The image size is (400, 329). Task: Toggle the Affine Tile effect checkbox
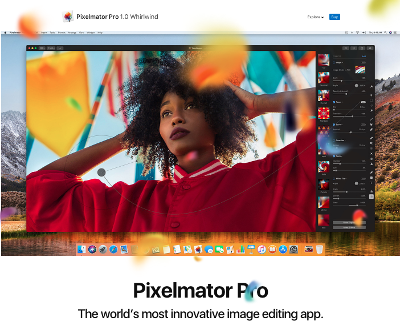click(x=334, y=179)
